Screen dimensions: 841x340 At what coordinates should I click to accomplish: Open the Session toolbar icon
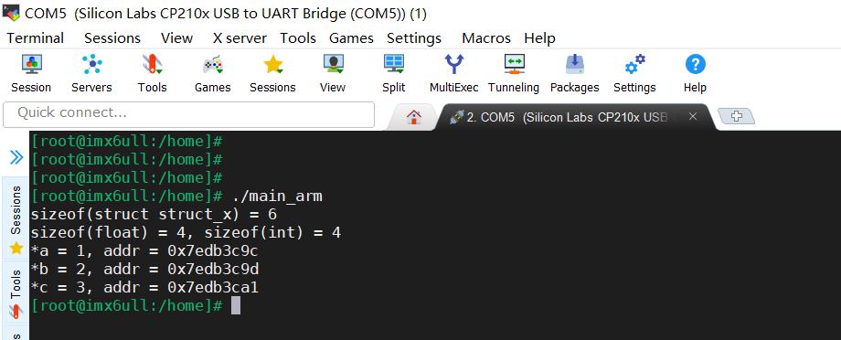click(31, 64)
